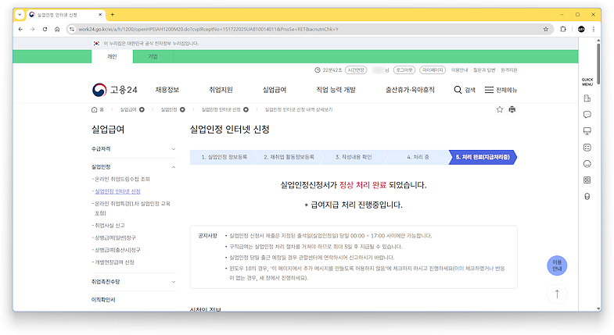Click step 2. 재취업 활동정보등록

click(289, 157)
